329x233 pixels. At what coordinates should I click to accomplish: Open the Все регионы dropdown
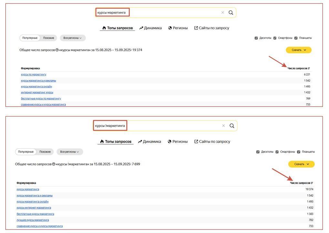point(73,38)
